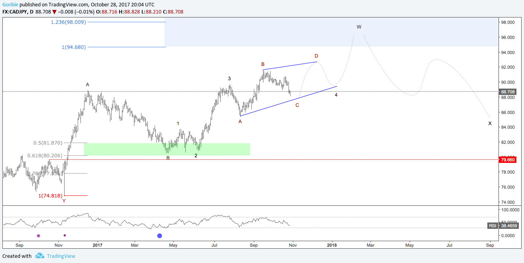The height and width of the screenshot is (263, 524).
Task: Click the large blue dot in RSI pane
Action: pos(160,236)
